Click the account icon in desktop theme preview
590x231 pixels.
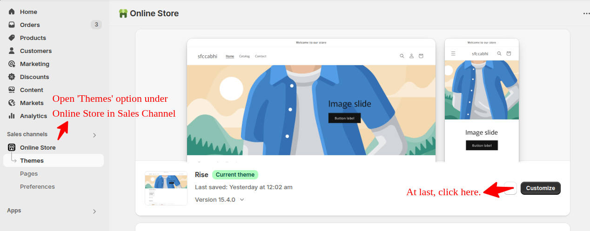click(x=411, y=56)
